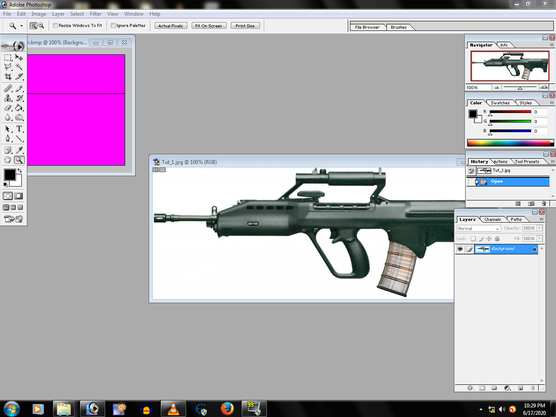Toggle the Resize Windows To Fit checkbox

[x=55, y=25]
